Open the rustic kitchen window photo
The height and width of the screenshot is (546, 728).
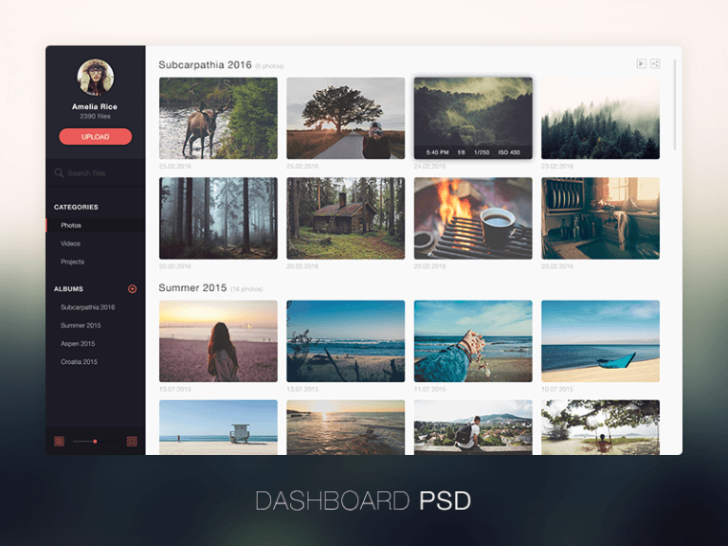click(x=600, y=218)
